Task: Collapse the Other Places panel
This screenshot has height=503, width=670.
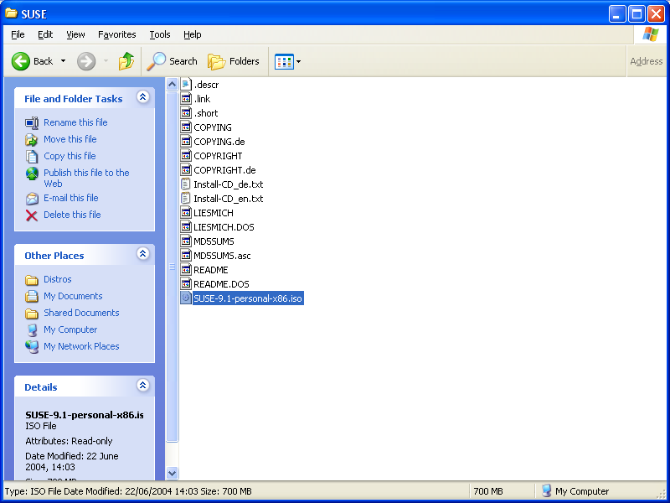Action: (x=142, y=255)
